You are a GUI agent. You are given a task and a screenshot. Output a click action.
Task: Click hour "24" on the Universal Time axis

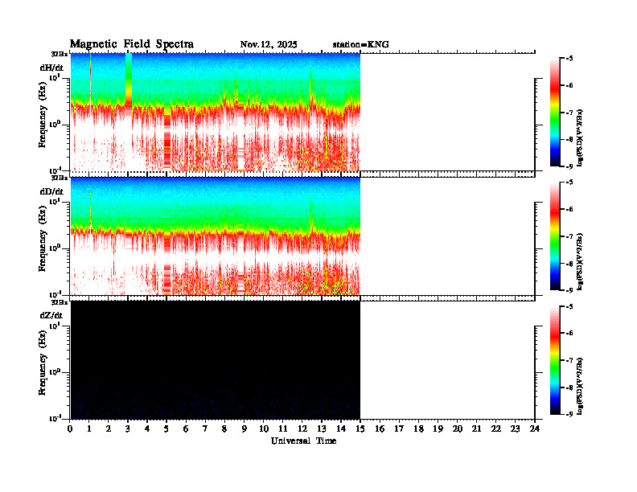(535, 429)
